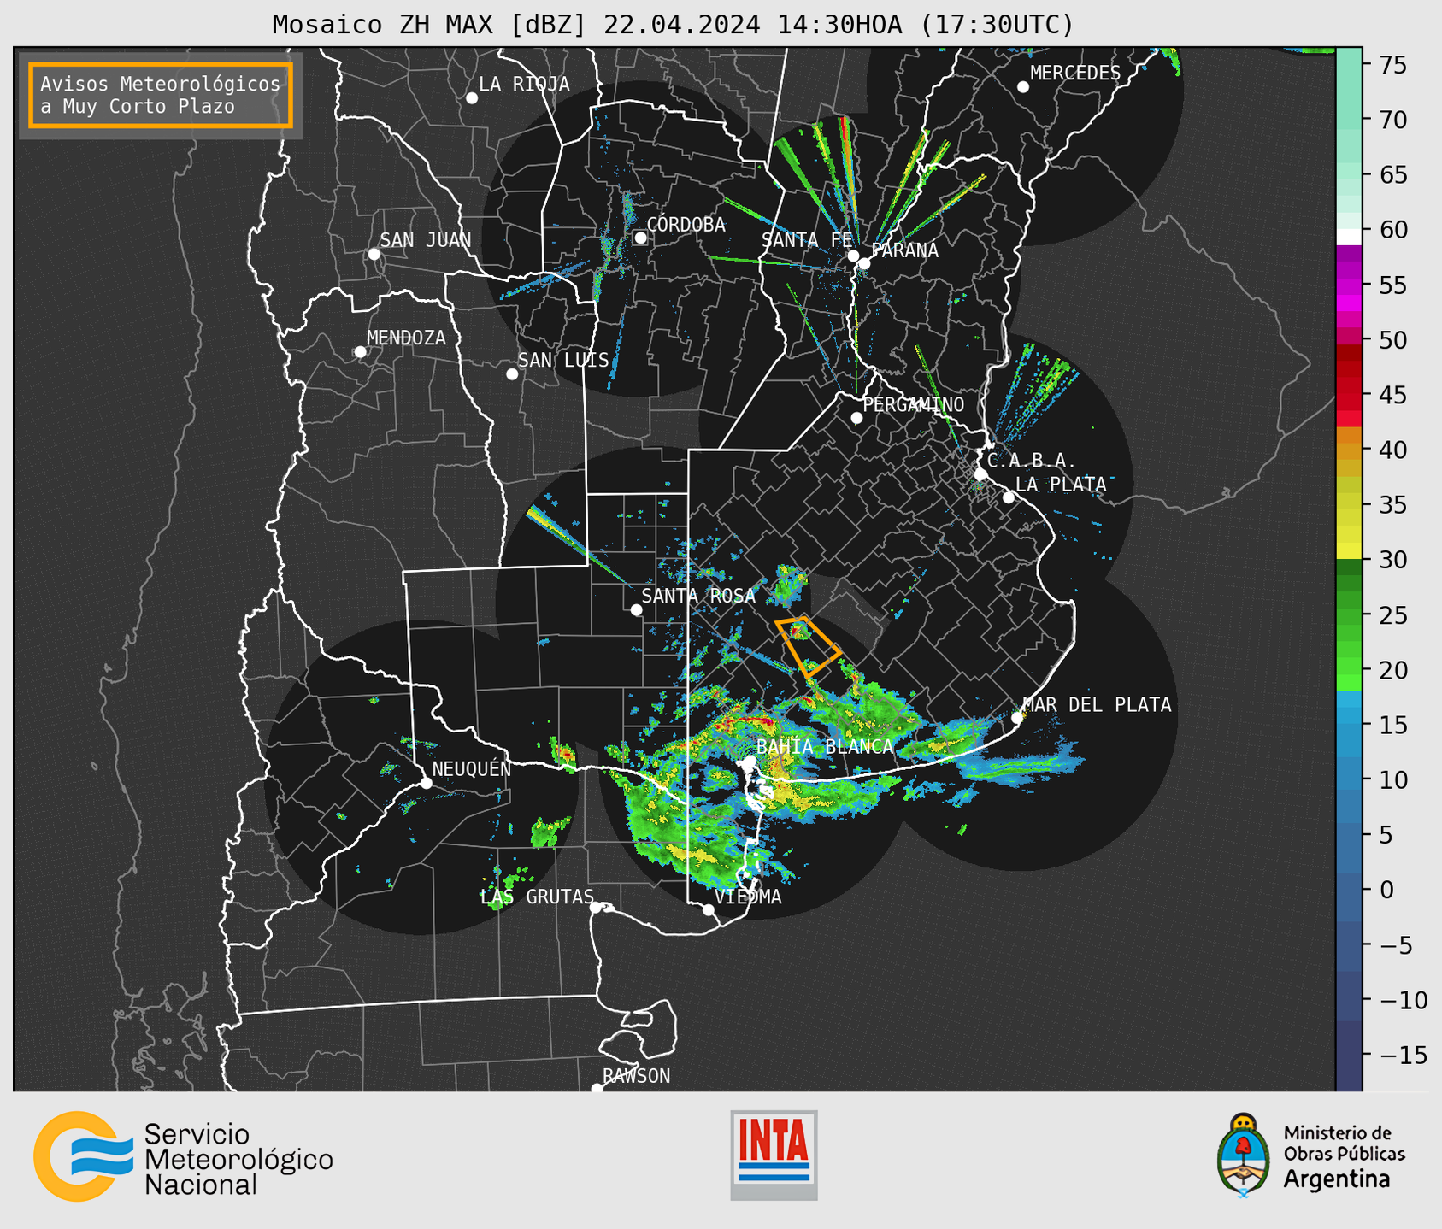Click the Argentina coat of arms emblem
This screenshot has width=1442, height=1229.
1244,1155
